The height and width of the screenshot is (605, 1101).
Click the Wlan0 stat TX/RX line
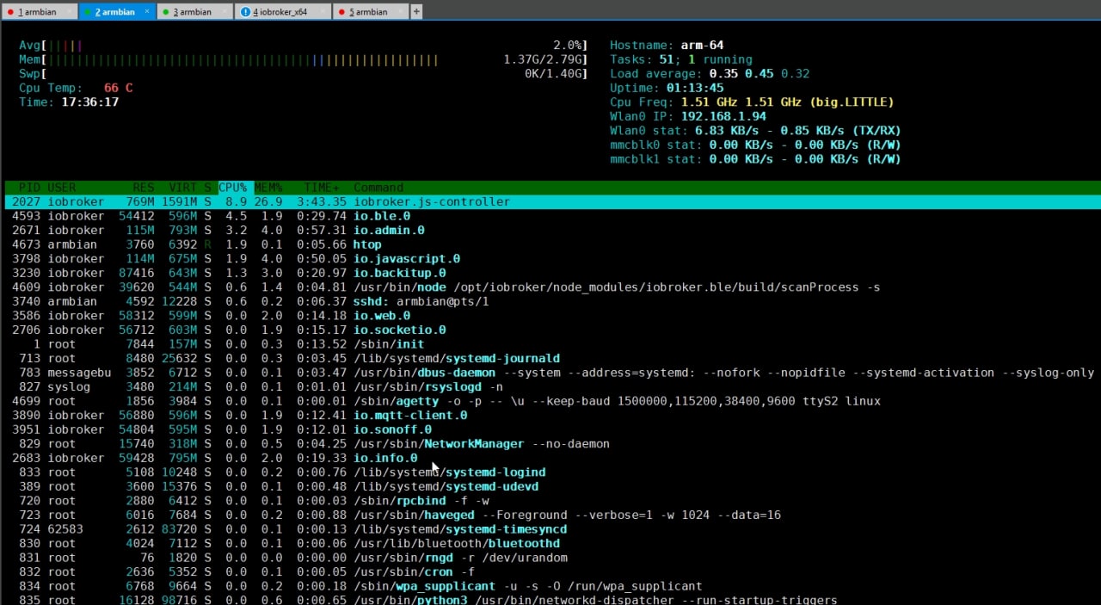click(x=755, y=131)
